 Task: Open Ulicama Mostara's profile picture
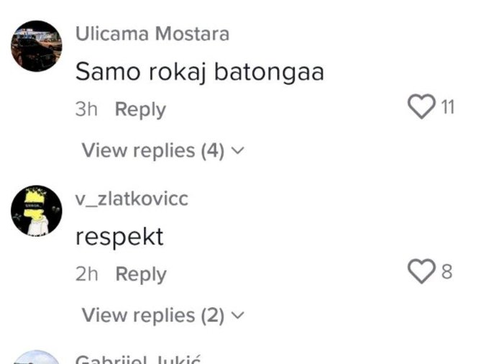tap(36, 46)
